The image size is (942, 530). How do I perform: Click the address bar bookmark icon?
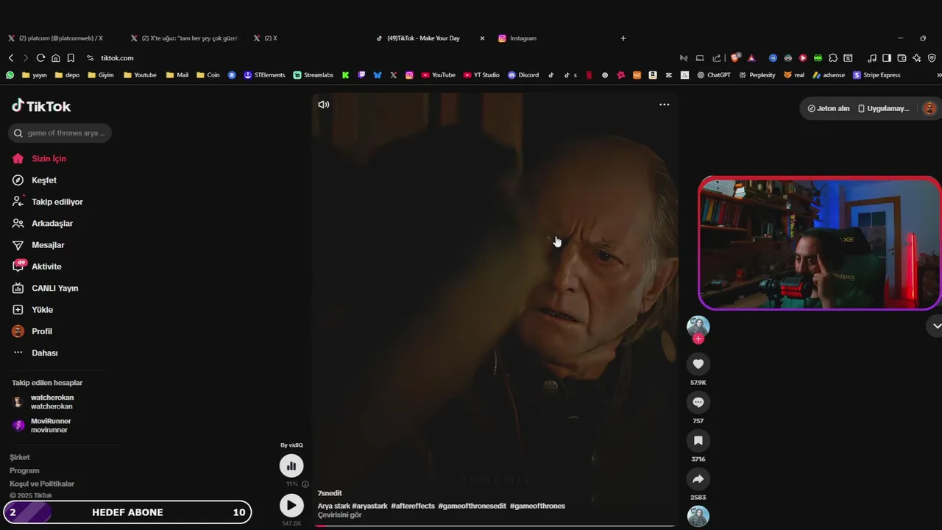coord(71,58)
